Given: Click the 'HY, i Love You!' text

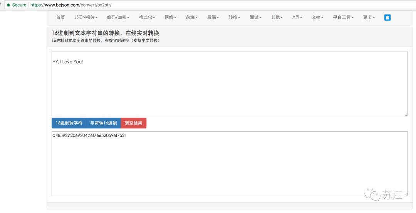Looking at the screenshot, I should (68, 62).
